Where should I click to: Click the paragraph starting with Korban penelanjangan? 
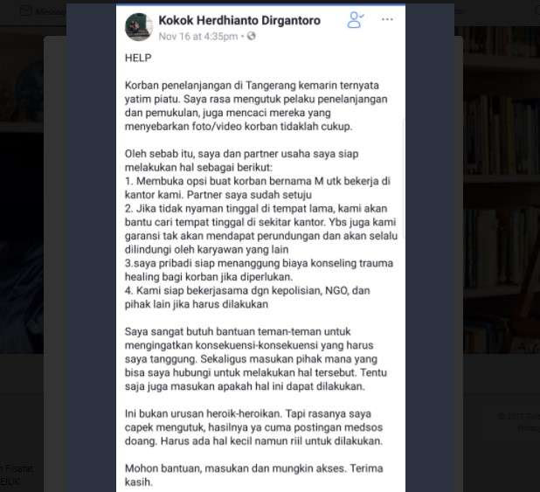[x=256, y=106]
